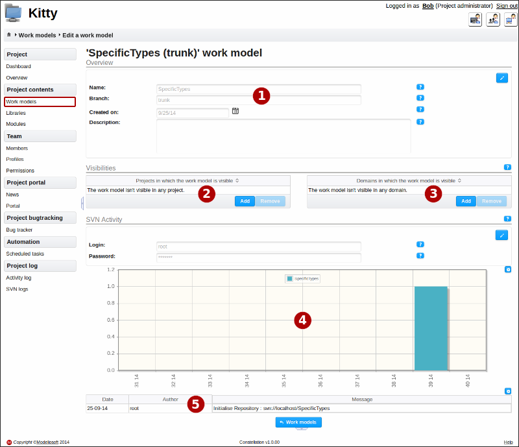The width and height of the screenshot is (519, 447).
Task: Open help for the Login field
Action: pyautogui.click(x=420, y=245)
